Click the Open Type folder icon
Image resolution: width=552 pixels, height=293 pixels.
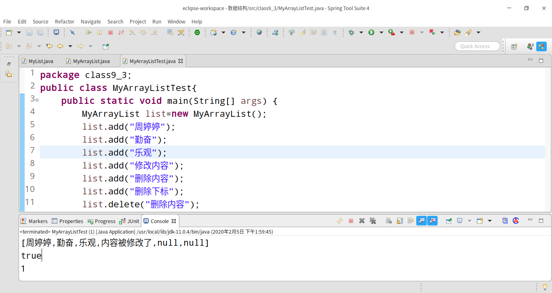tap(457, 32)
